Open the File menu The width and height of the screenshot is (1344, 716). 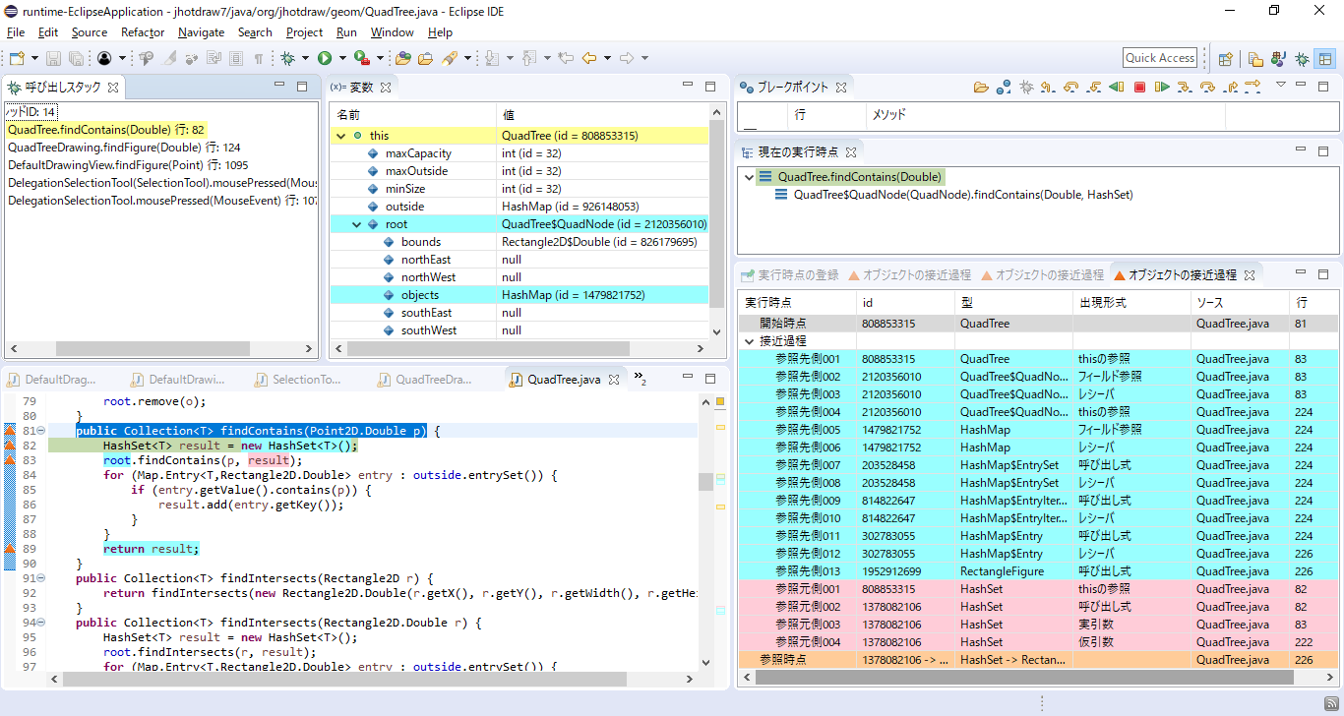coord(16,32)
